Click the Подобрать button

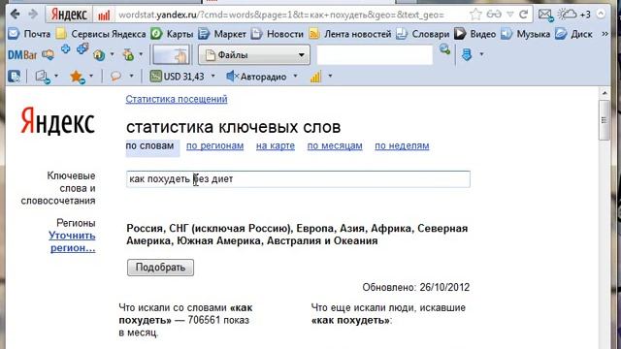tap(160, 268)
